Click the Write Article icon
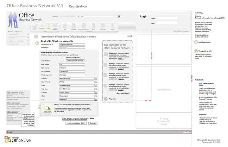 coord(94,26)
